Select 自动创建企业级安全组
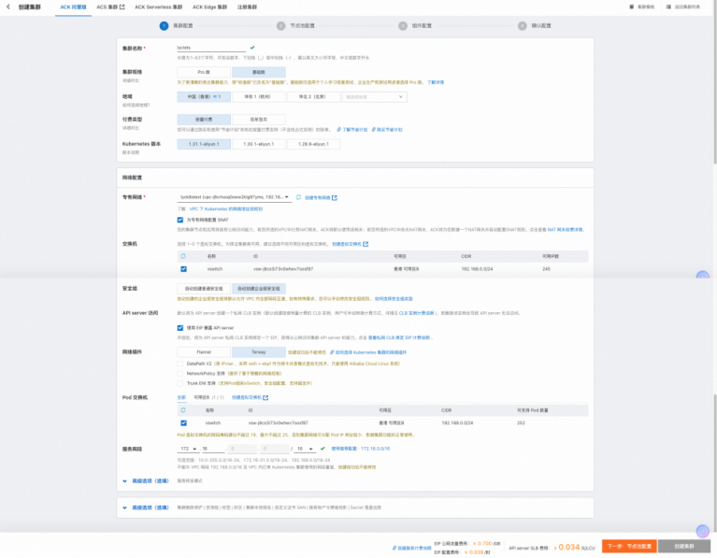 [259, 289]
